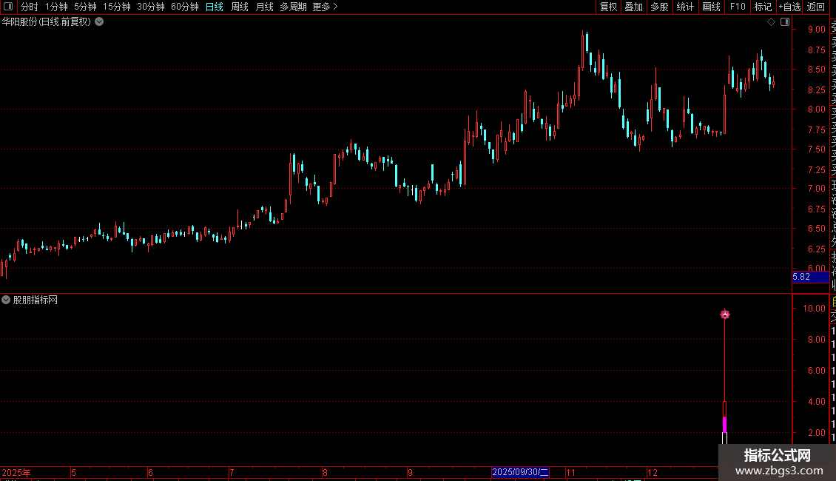Activate the 画线 drawing tool
The image size is (836, 481).
711,7
